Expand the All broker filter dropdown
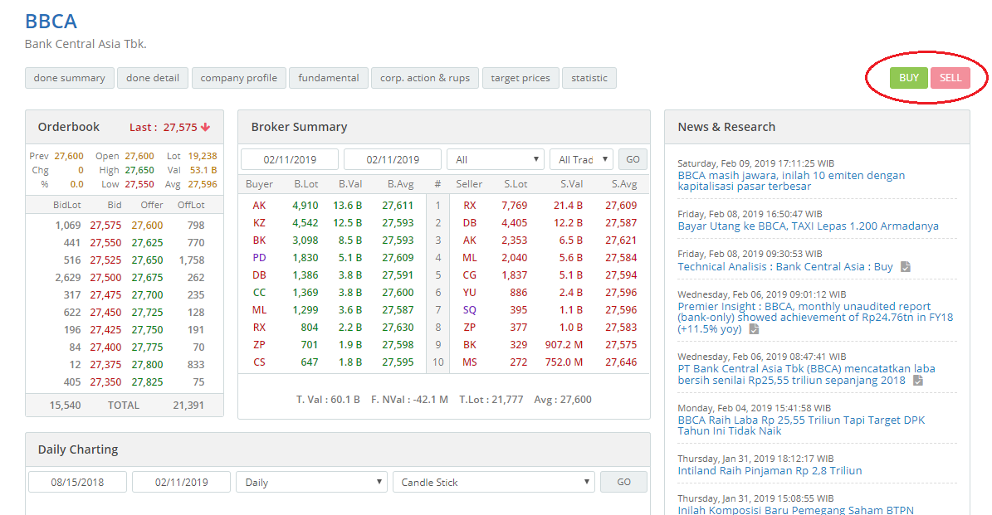Viewport: 992px width, 515px height. 496,159
